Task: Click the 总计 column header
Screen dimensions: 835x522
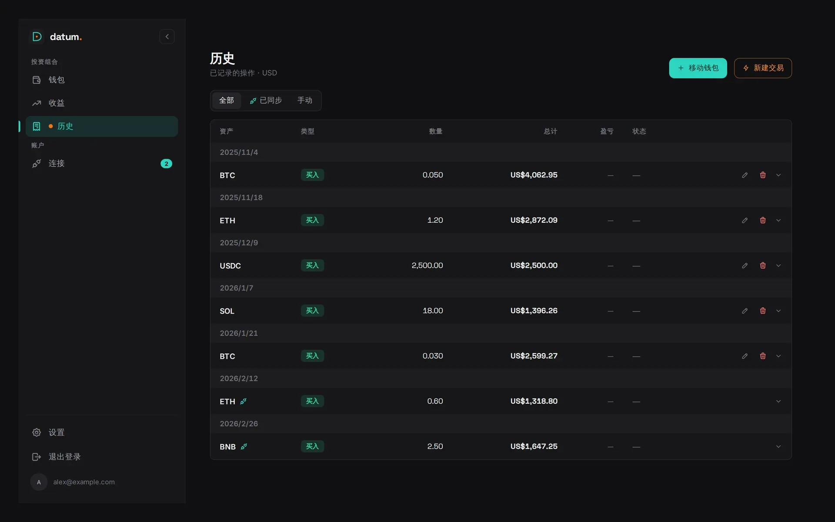Action: (x=550, y=131)
